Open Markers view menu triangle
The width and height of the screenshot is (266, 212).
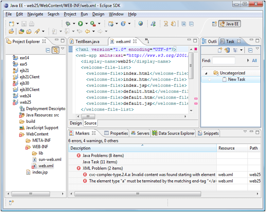point(245,131)
